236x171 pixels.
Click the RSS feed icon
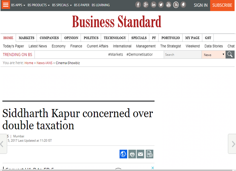[176, 5]
